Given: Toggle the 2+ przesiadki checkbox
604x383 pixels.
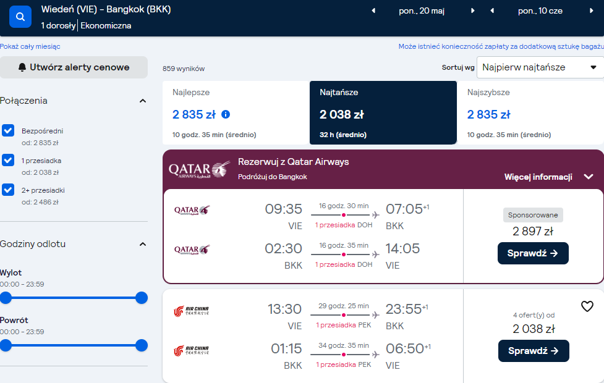Looking at the screenshot, I should 8,190.
